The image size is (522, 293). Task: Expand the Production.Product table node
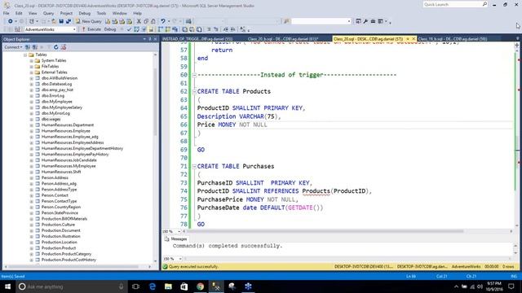(31, 248)
